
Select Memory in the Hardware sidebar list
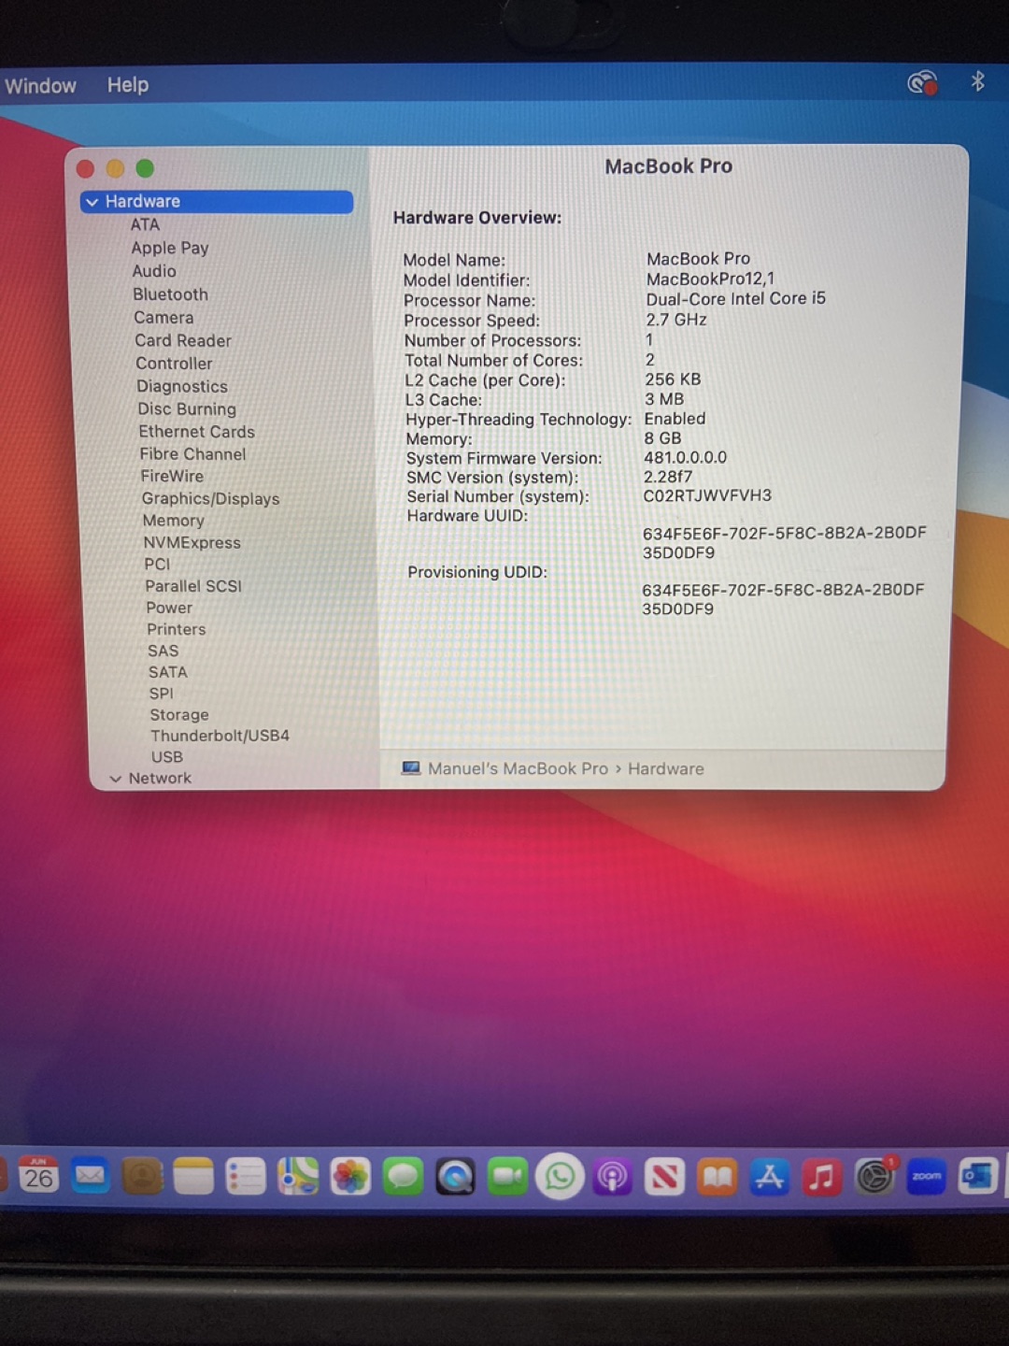[x=173, y=521]
